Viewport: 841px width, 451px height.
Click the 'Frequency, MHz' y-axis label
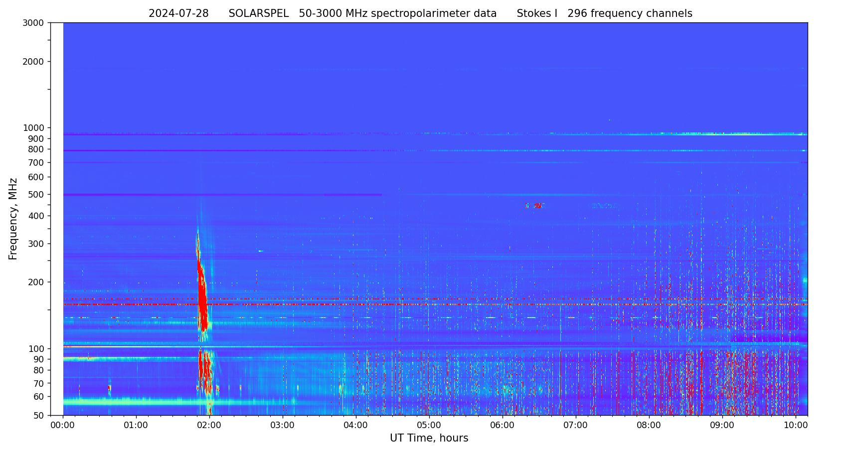click(x=13, y=219)
